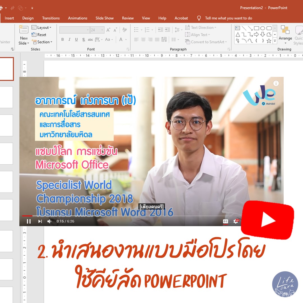
Task: Select the straight Line shape
Action: (x=244, y=28)
